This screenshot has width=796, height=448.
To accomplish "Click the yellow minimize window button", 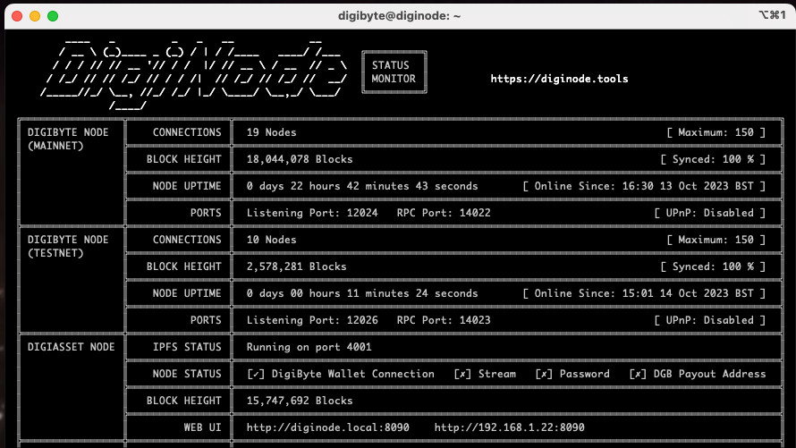I will [35, 16].
